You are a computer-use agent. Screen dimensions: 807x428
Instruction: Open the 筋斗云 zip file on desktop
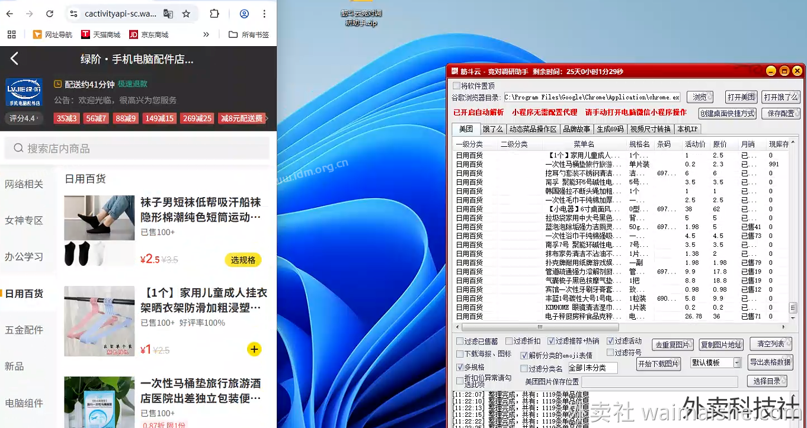tap(361, 14)
